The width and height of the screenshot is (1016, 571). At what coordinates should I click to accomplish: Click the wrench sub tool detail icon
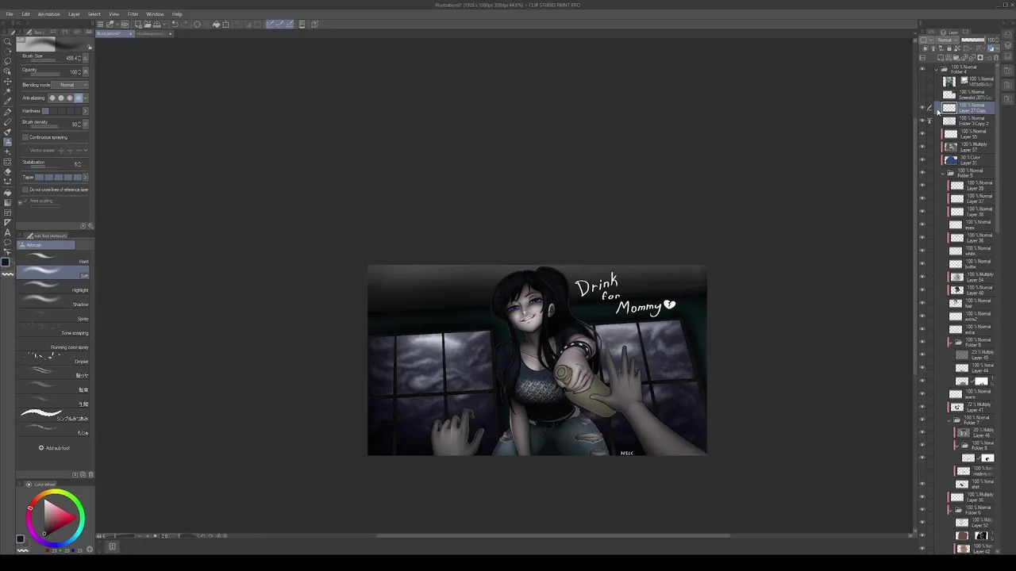pos(90,225)
